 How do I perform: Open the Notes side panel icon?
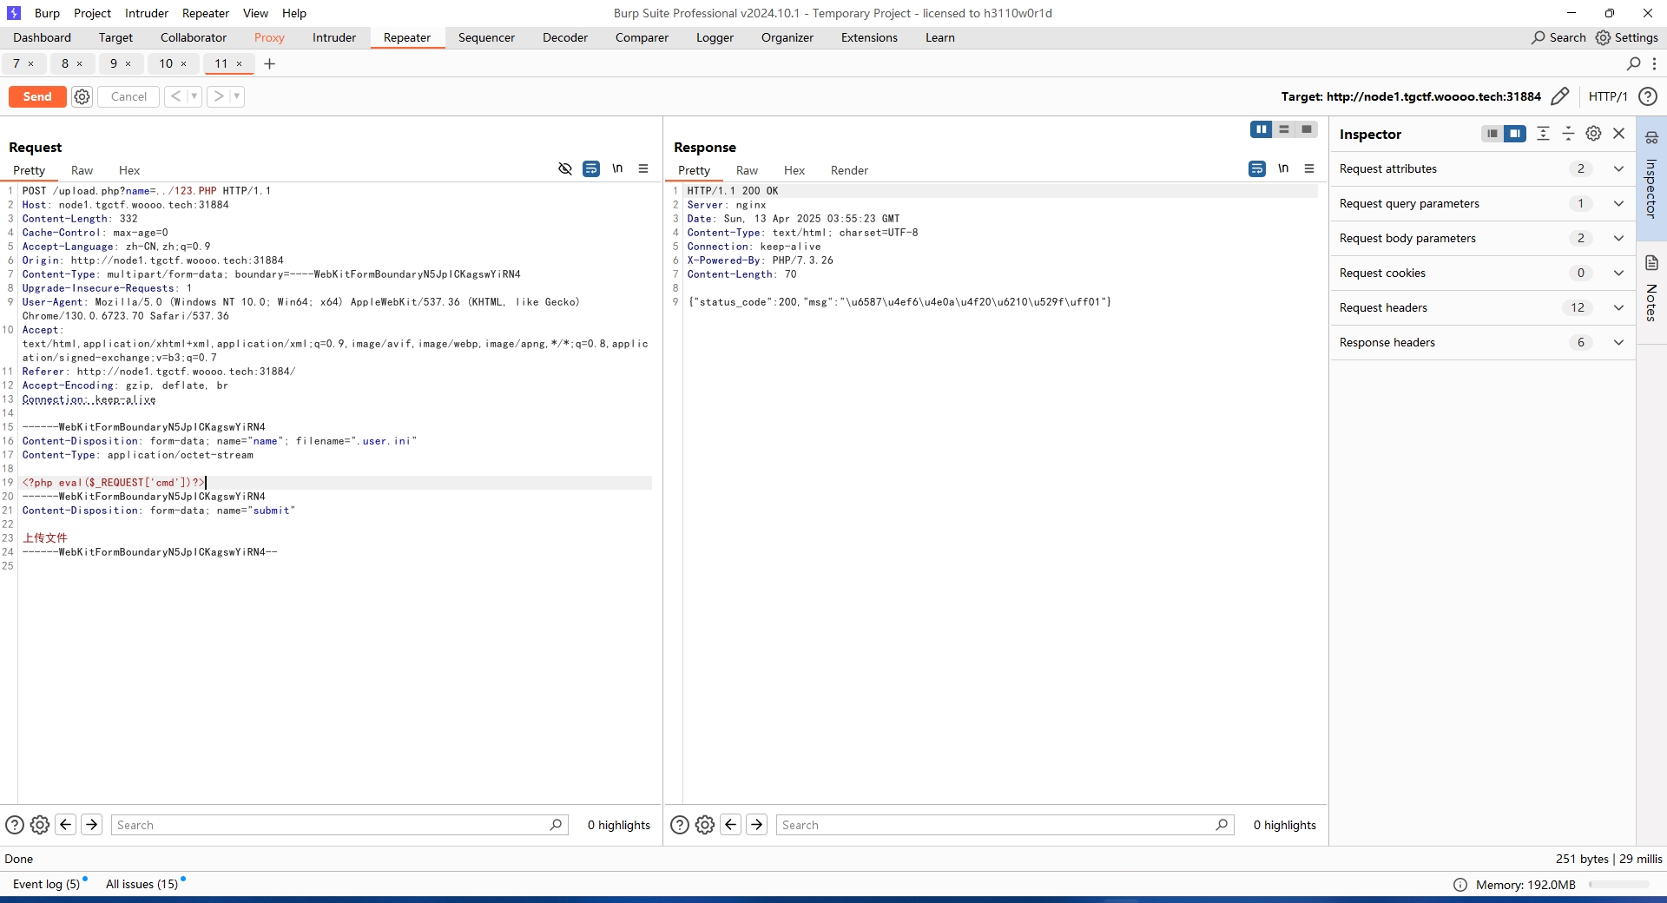tap(1651, 263)
